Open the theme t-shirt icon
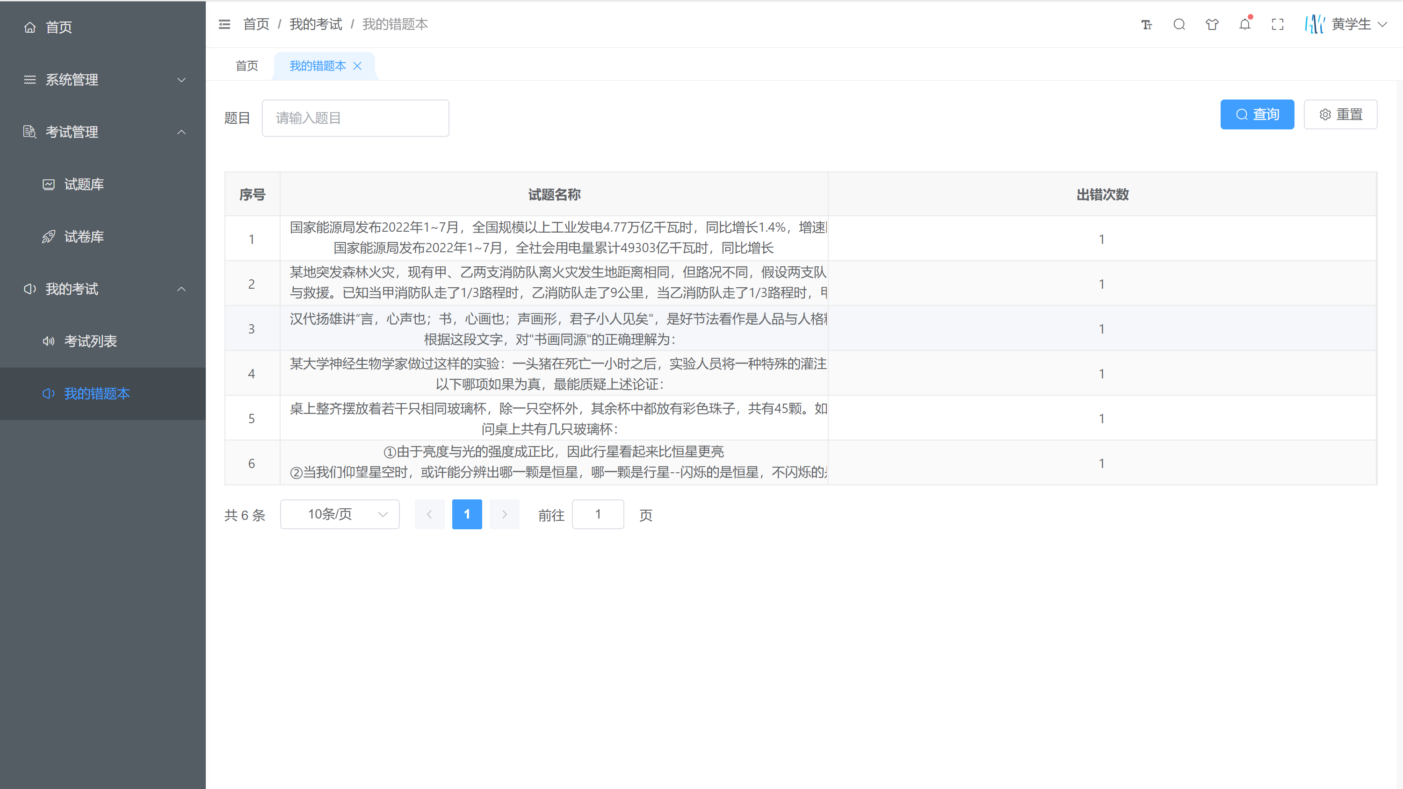The image size is (1403, 789). 1212,24
